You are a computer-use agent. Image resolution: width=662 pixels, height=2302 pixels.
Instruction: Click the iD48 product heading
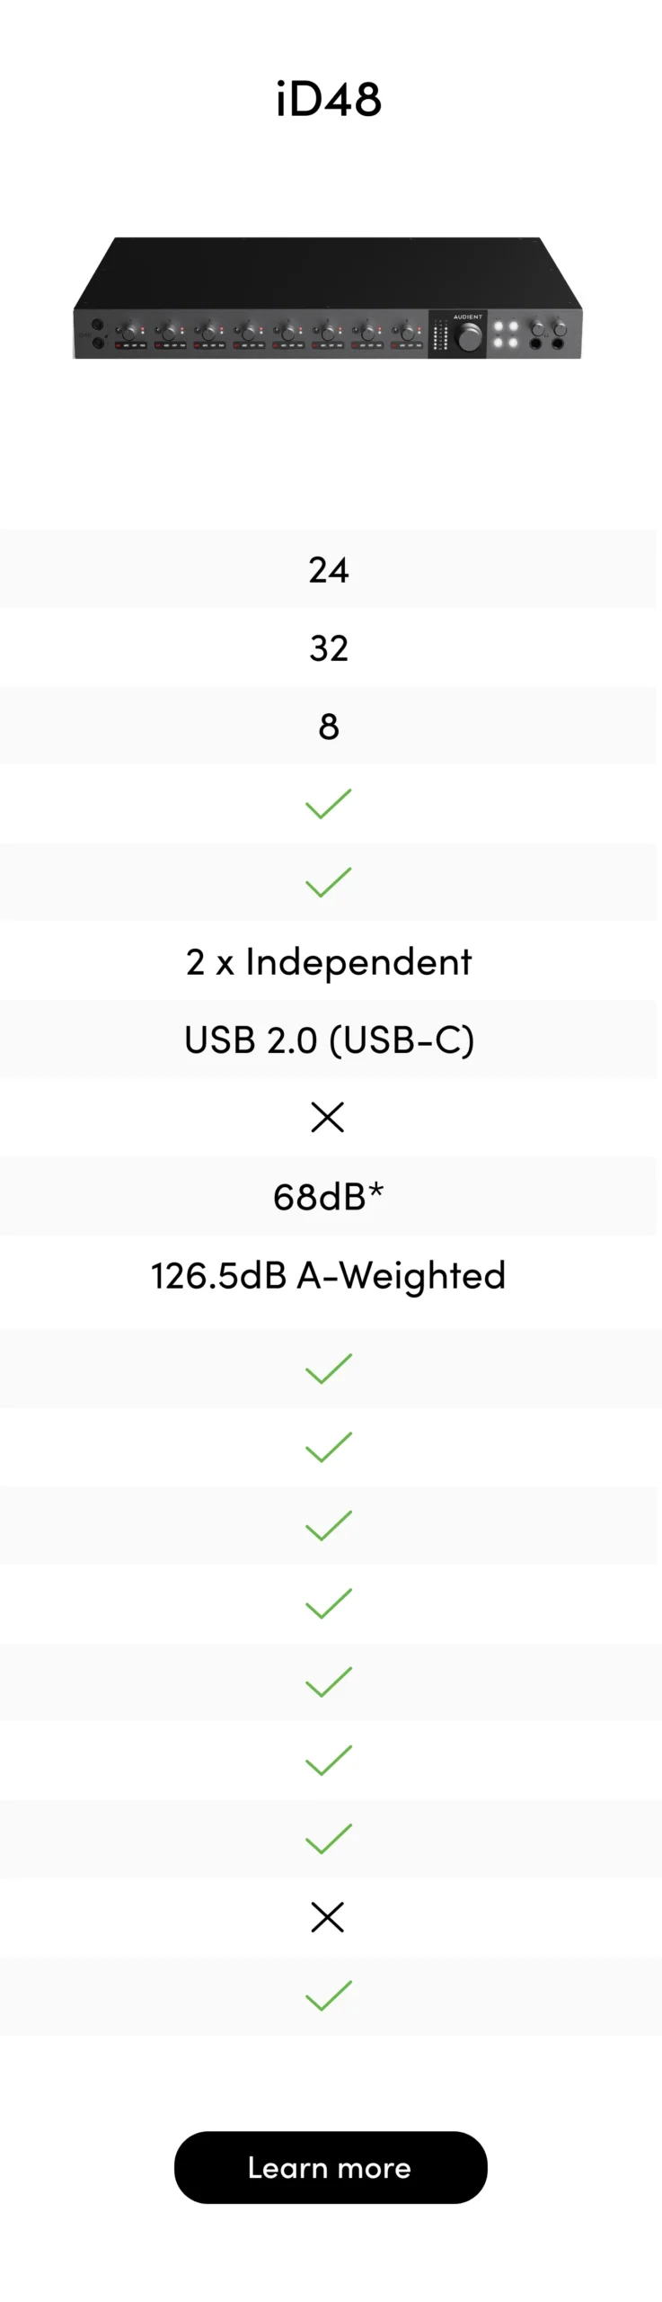tap(329, 99)
